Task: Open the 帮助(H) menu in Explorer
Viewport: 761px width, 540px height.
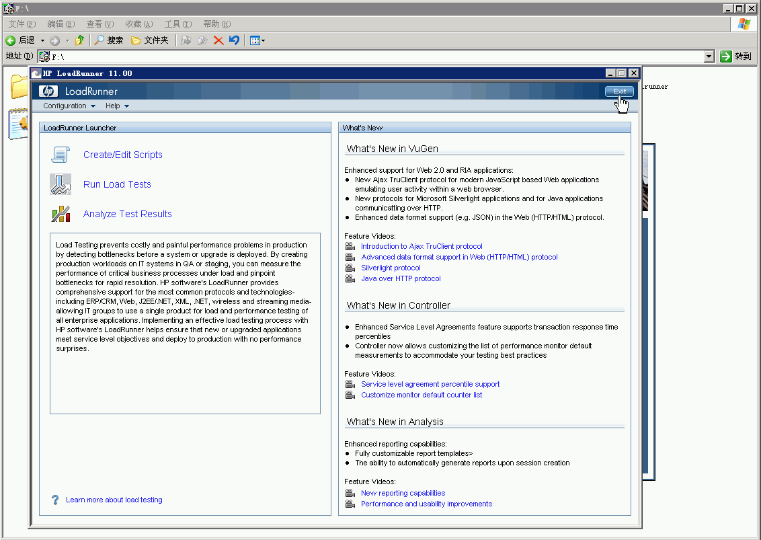Action: point(217,24)
